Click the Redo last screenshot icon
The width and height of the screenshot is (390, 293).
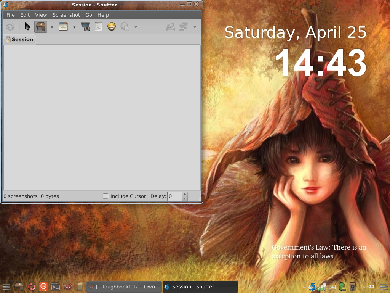[x=10, y=26]
